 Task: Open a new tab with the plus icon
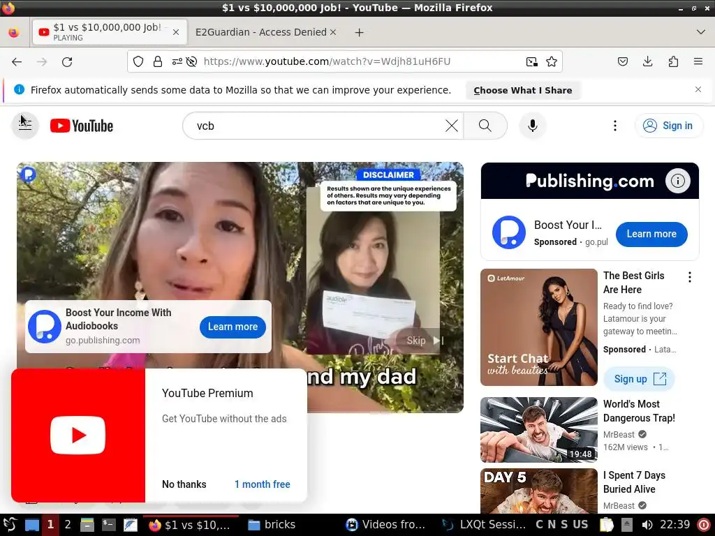pos(360,32)
